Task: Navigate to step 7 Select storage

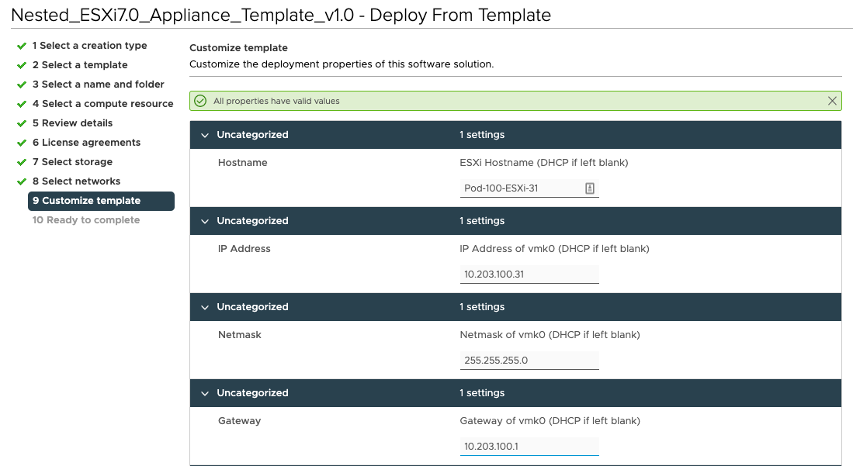Action: click(x=72, y=162)
